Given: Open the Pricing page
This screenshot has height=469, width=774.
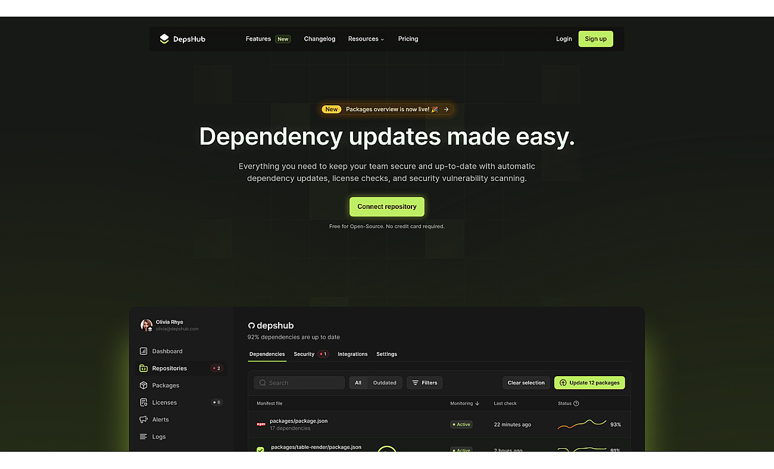Looking at the screenshot, I should pyautogui.click(x=408, y=39).
